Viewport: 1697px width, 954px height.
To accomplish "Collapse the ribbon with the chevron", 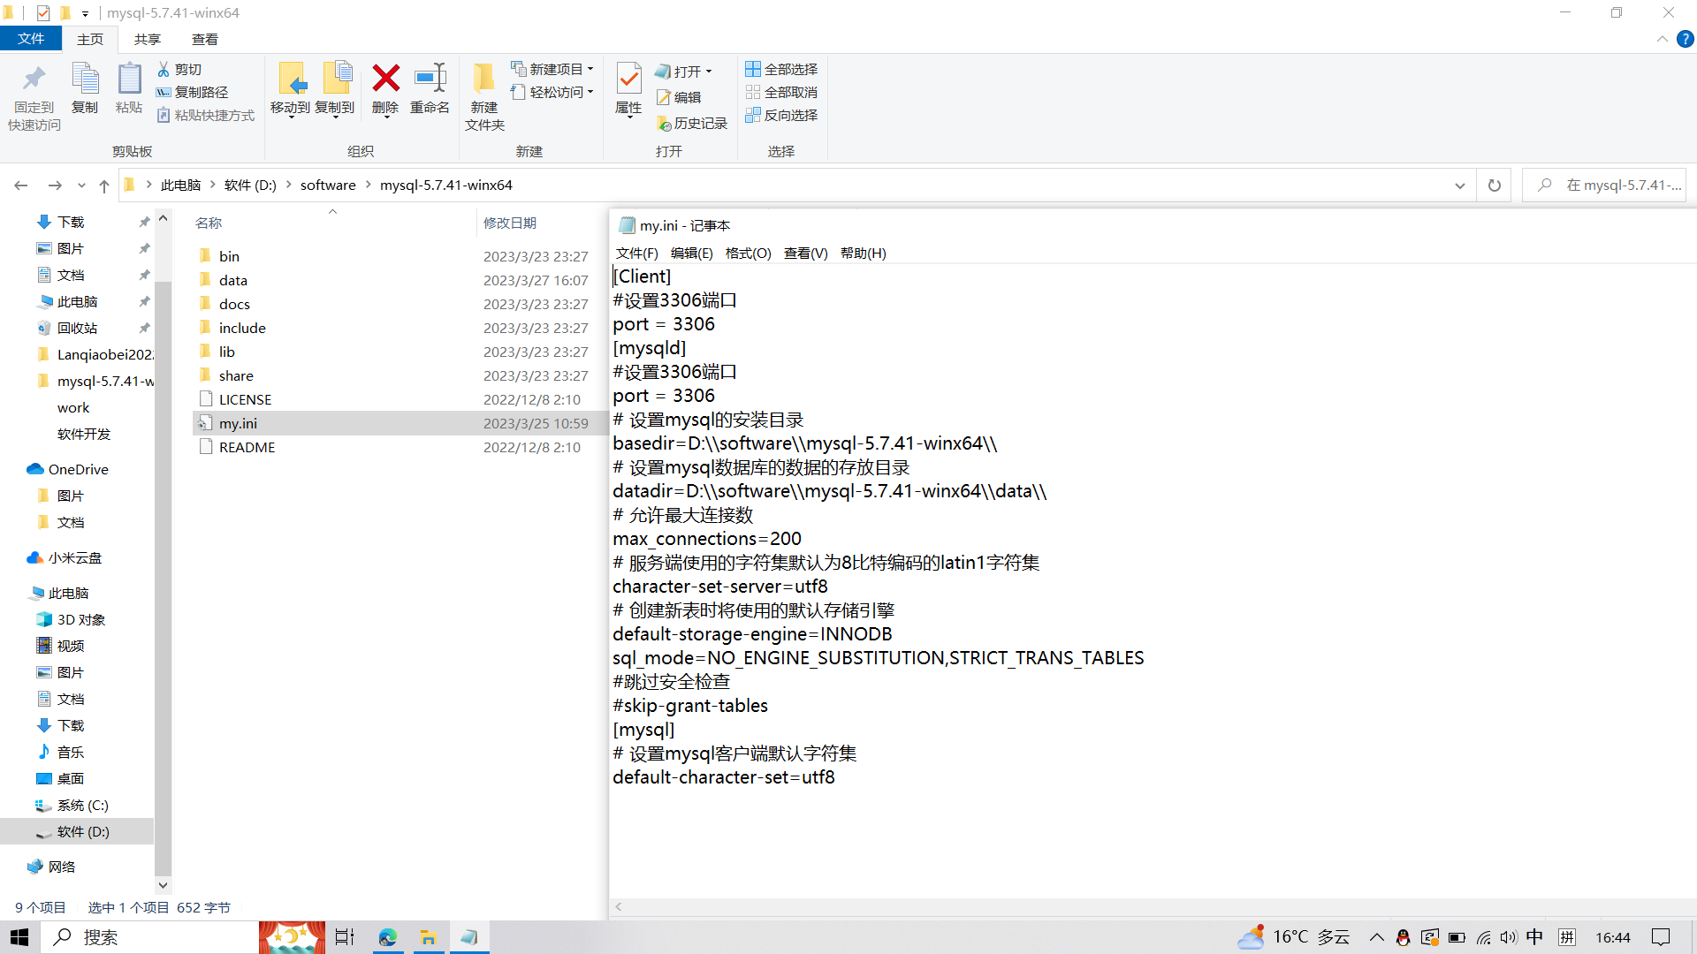I will 1662,39.
